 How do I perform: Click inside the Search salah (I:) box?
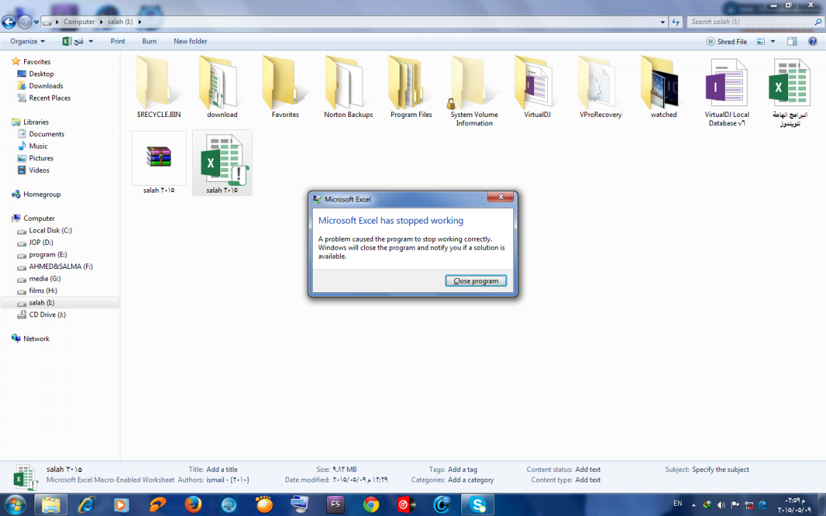pyautogui.click(x=754, y=22)
